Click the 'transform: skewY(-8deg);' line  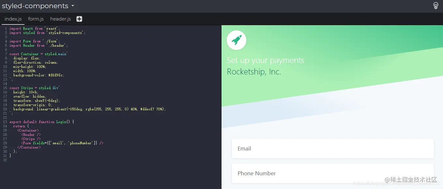37,101
